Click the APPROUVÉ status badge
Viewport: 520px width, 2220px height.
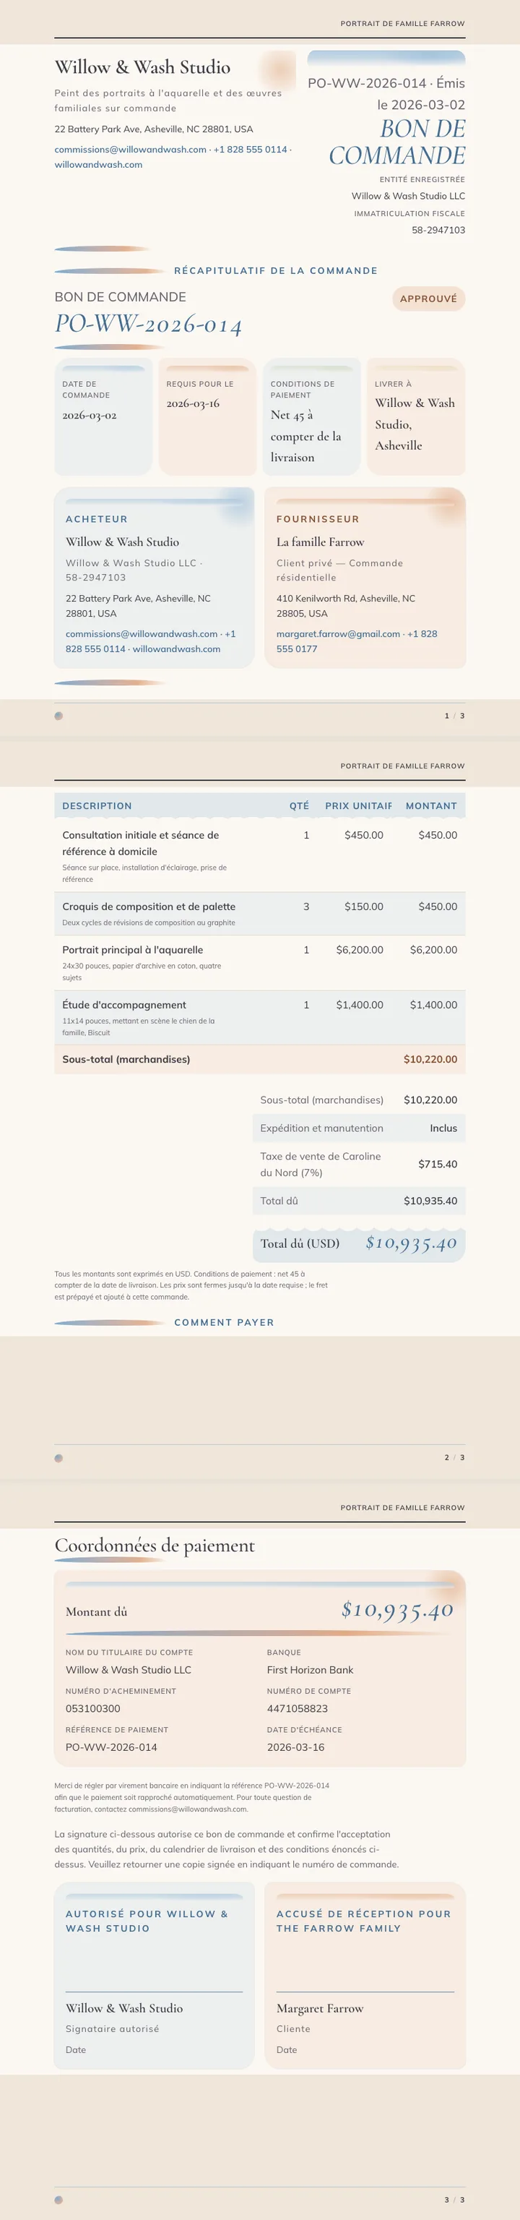coord(428,299)
